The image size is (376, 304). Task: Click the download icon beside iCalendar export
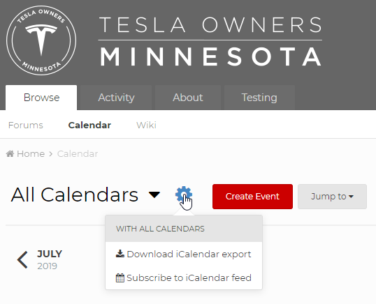(x=120, y=254)
